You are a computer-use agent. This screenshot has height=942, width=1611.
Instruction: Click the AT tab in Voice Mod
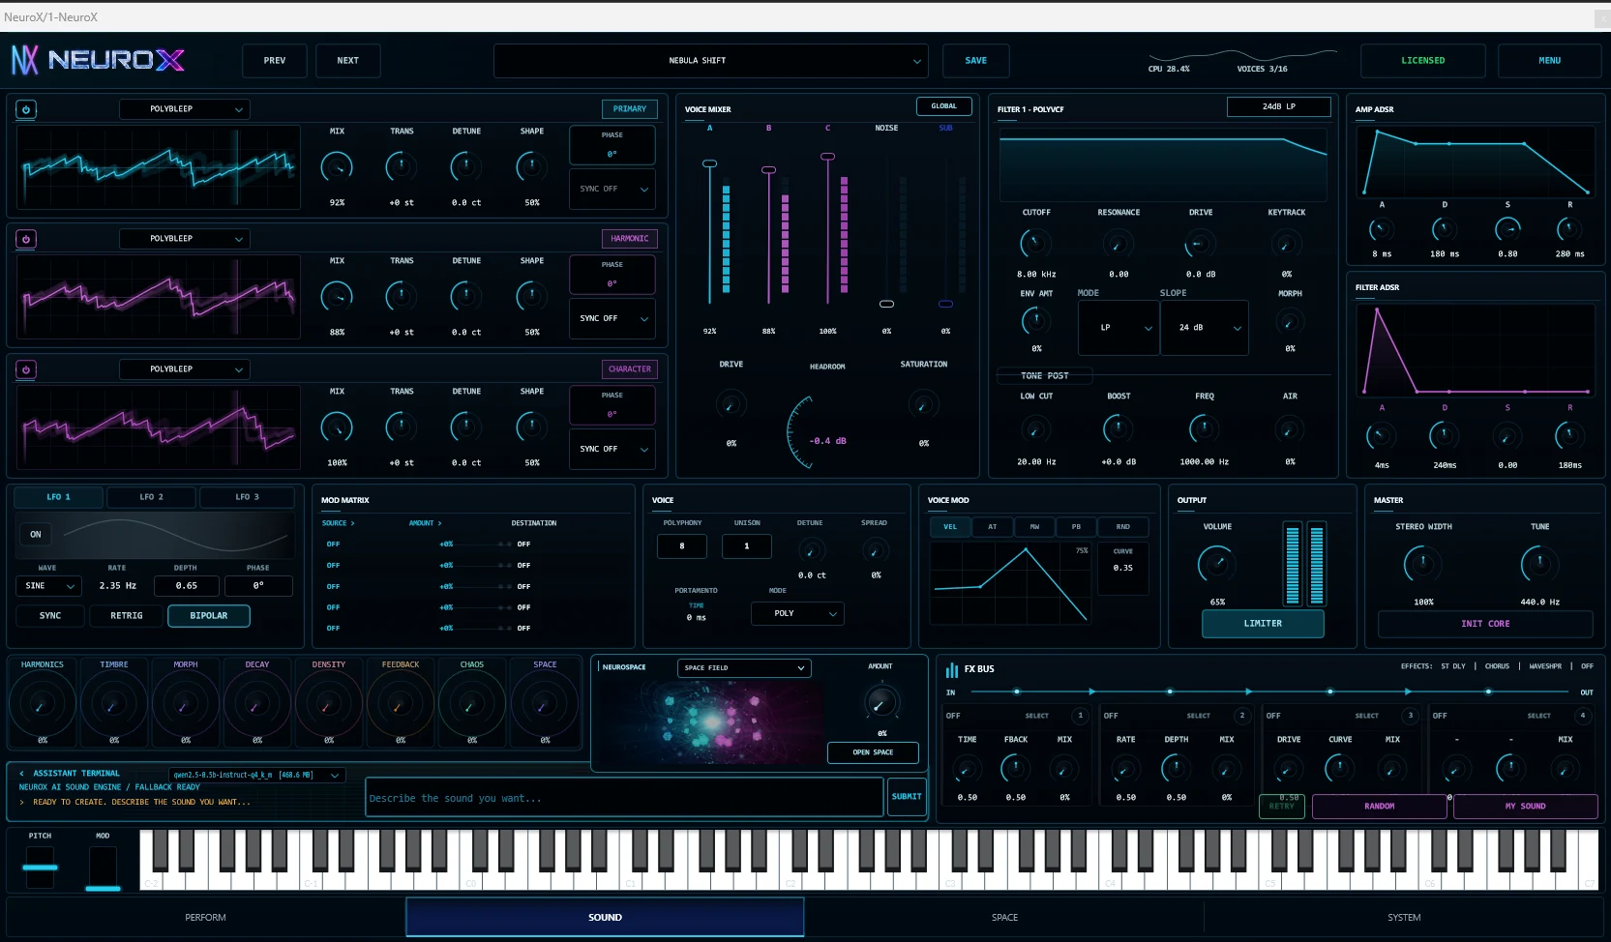pyautogui.click(x=992, y=527)
